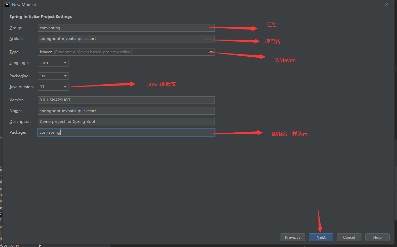Focus the Name field in project settings
The width and height of the screenshot is (397, 247).
[x=126, y=111]
